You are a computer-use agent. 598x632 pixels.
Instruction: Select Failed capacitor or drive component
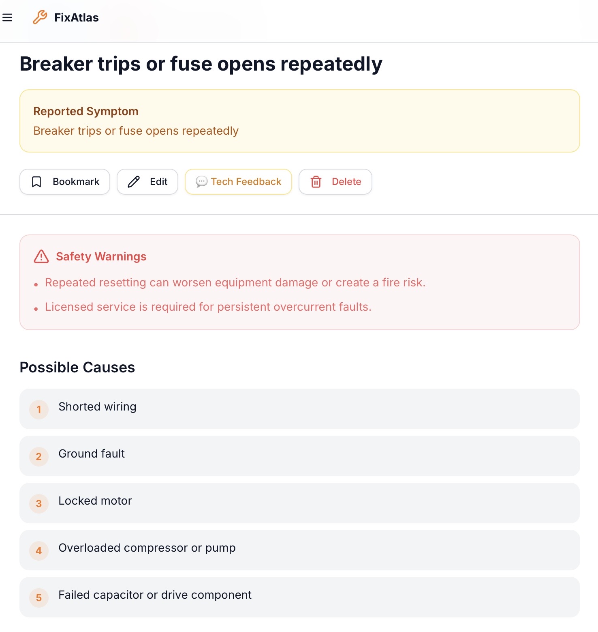pyautogui.click(x=155, y=595)
